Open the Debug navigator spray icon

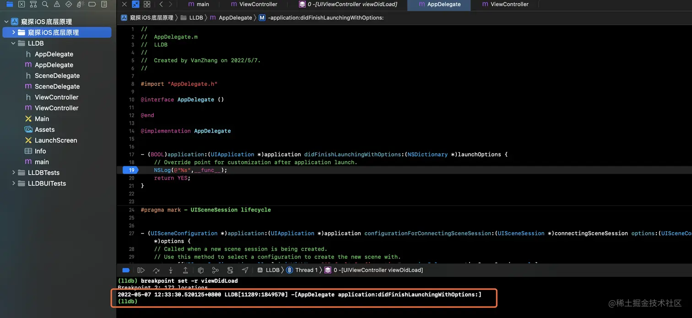[x=80, y=4]
